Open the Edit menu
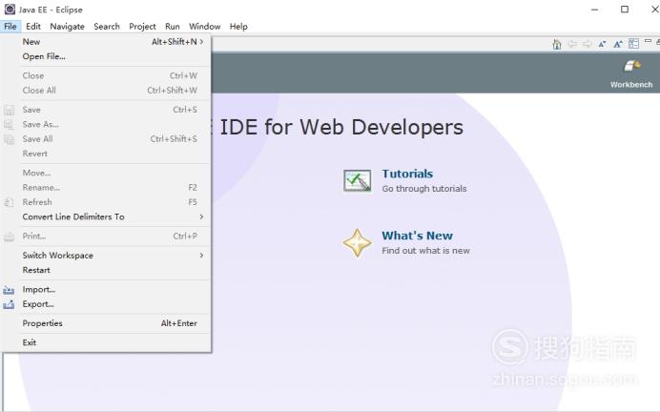This screenshot has width=660, height=412. pos(33,26)
